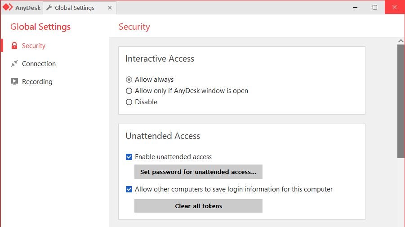Open the Recording settings section
This screenshot has width=405, height=227.
(37, 82)
